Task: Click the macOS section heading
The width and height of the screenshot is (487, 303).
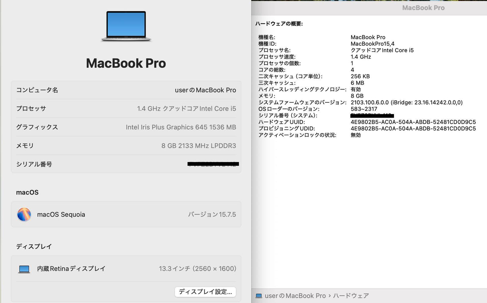Action: click(27, 192)
